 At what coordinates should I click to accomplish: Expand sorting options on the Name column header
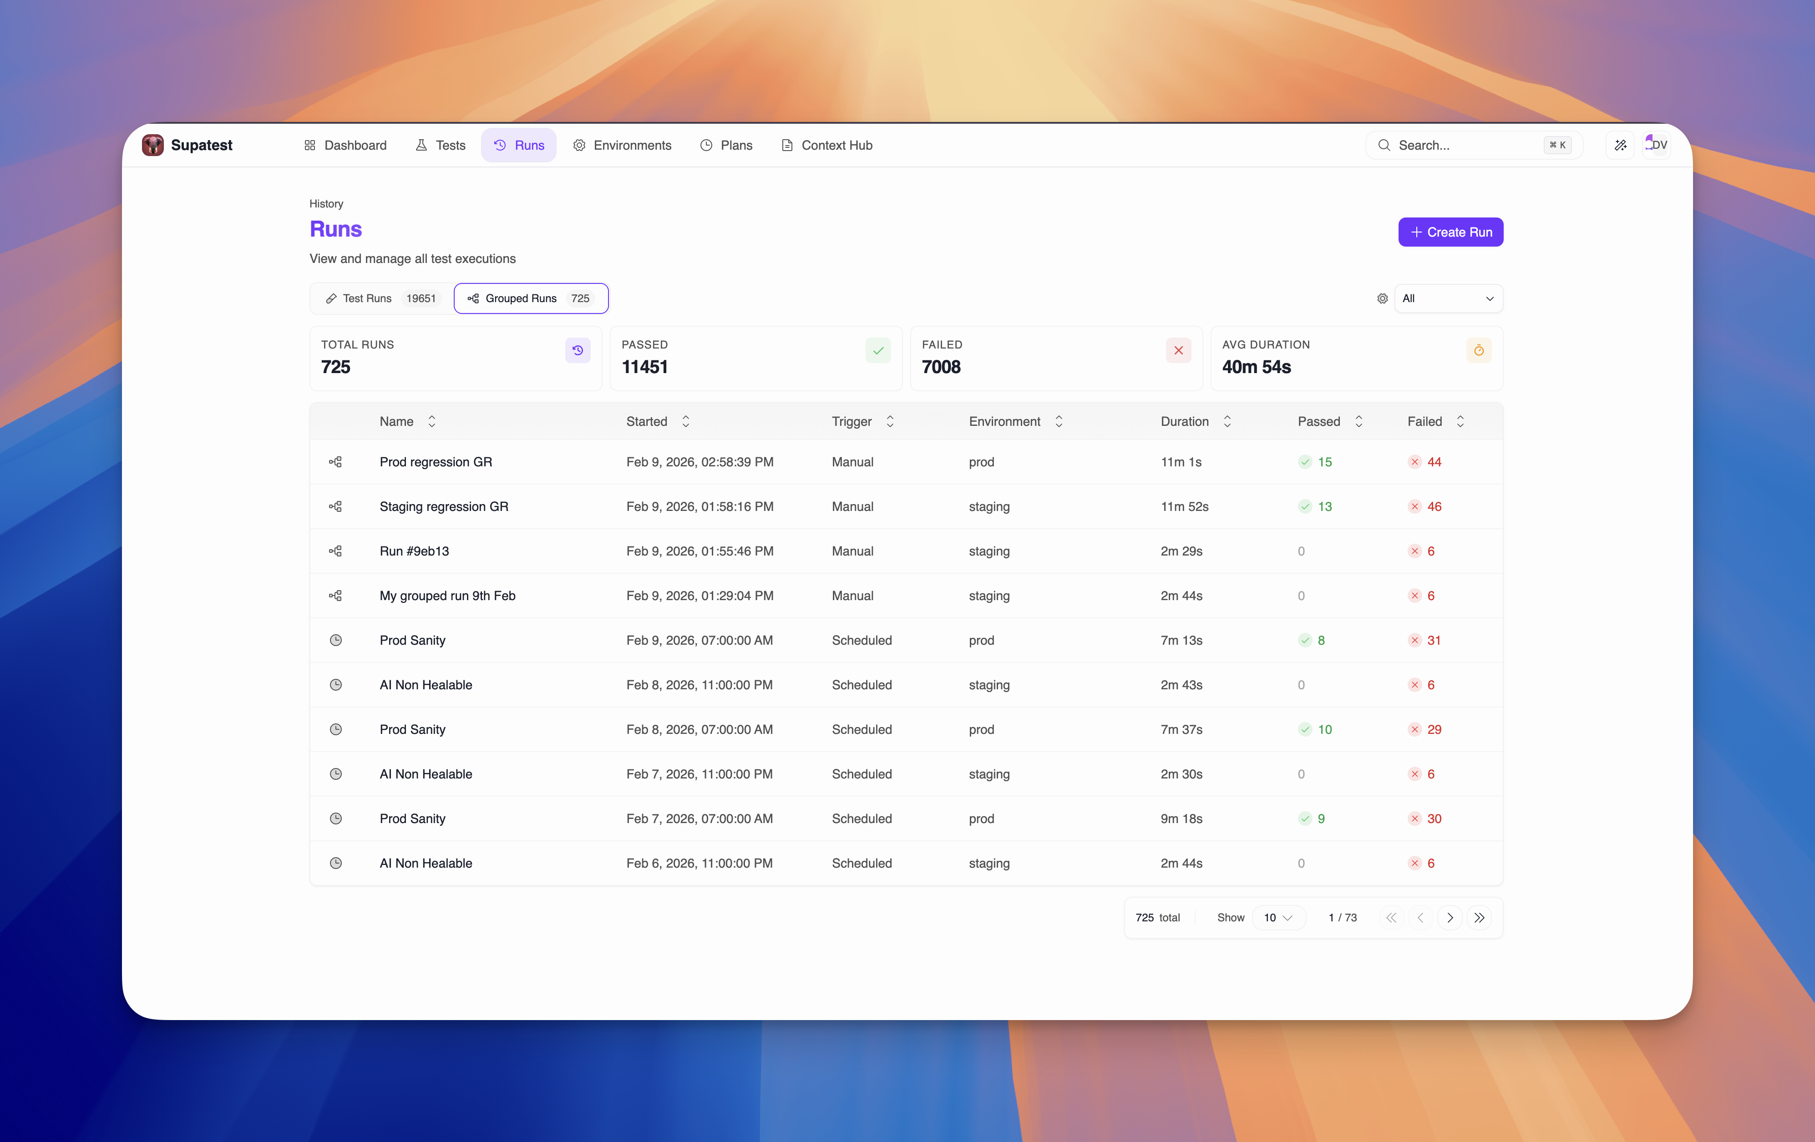(431, 421)
